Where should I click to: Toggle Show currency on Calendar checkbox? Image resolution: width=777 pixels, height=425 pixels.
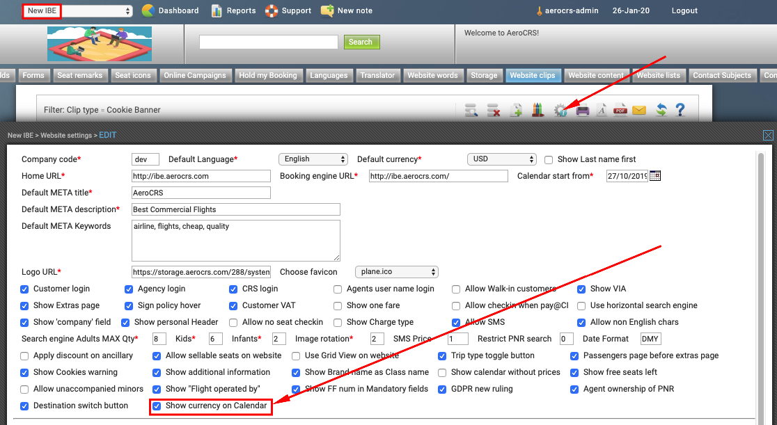tap(157, 406)
